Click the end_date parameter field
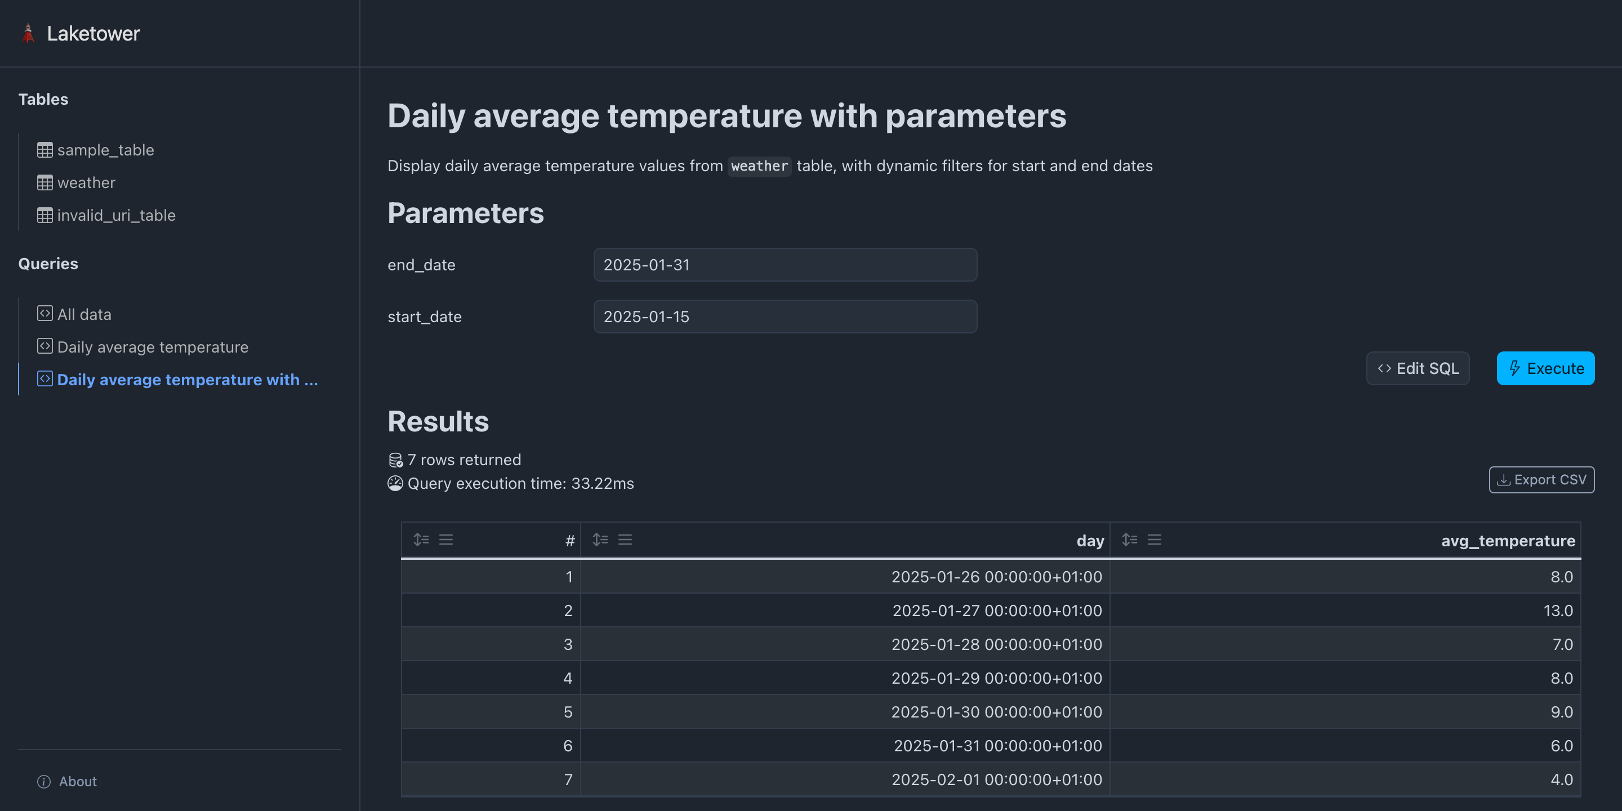This screenshot has height=811, width=1622. 785,265
